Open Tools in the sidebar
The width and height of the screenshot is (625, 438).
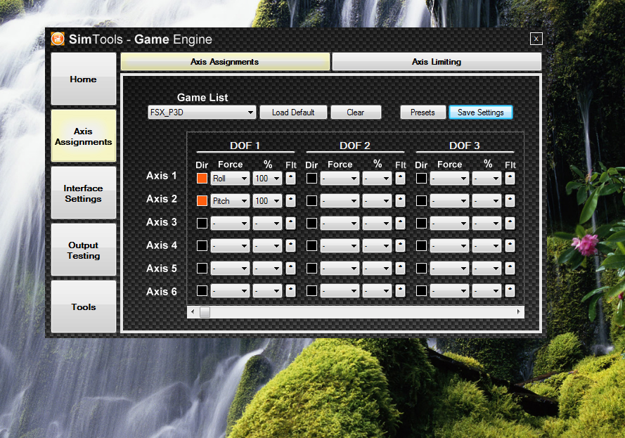pos(83,307)
